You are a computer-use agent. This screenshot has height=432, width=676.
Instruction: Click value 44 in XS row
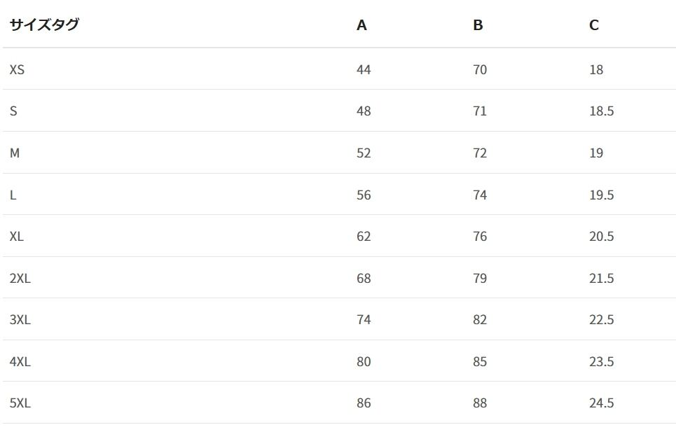tap(364, 70)
